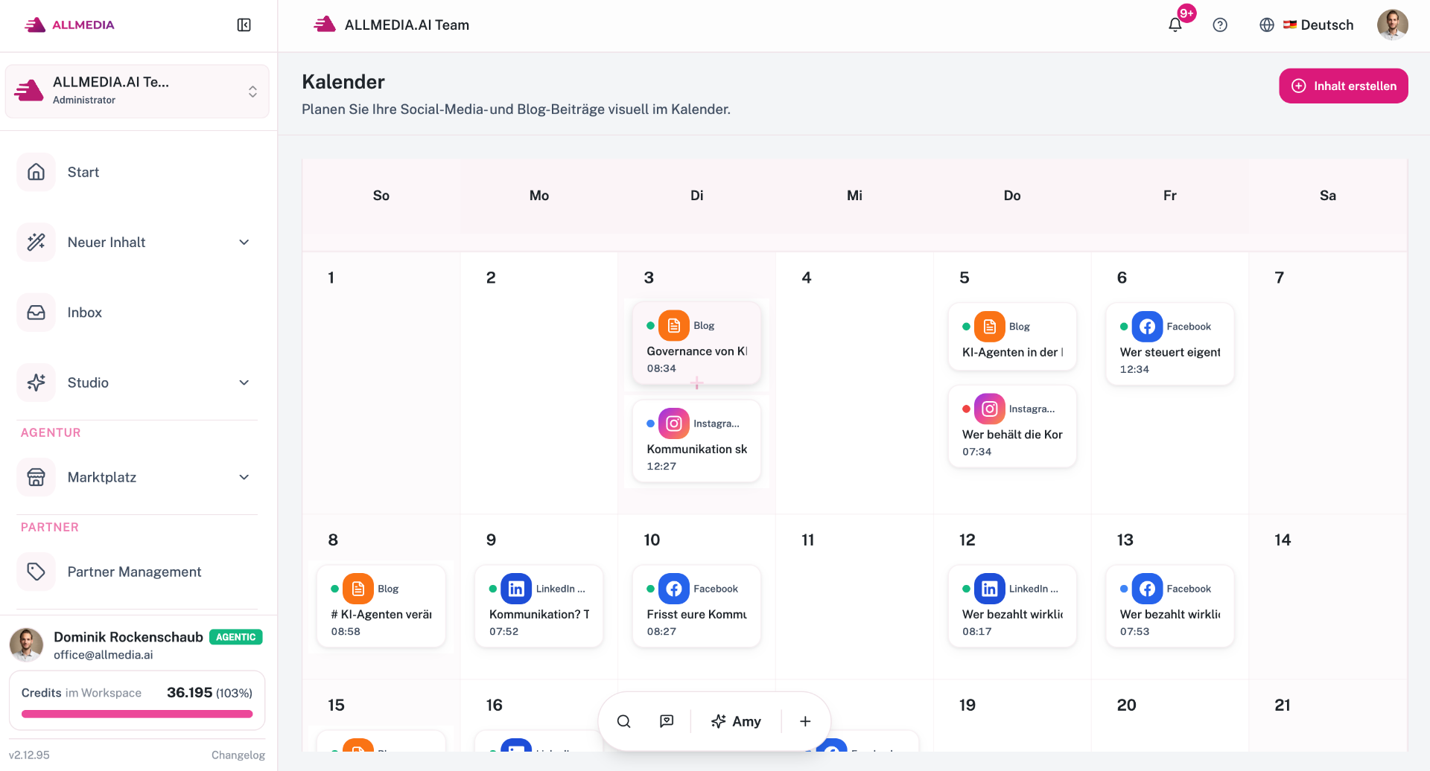Screen dimensions: 1430x771
Task: Open 'Frisst eure Kommu' post at 08:27
Action: coord(696,606)
